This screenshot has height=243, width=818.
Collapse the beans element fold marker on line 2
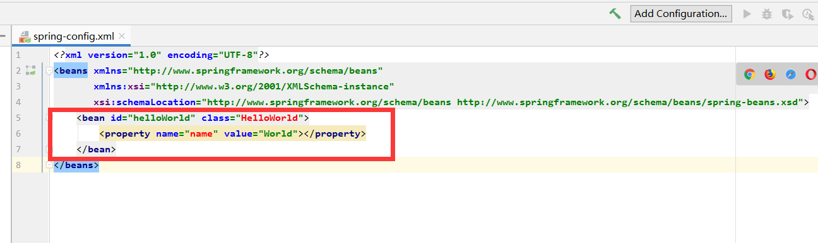49,71
